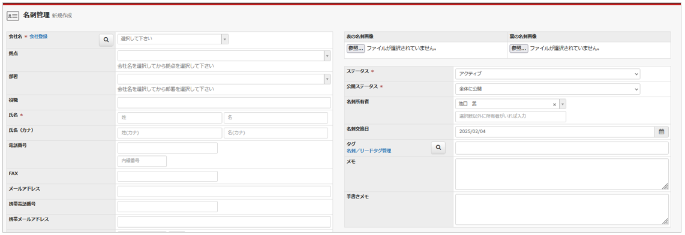The width and height of the screenshot is (685, 235).
Task: Open the calendar icon for 名刺交換日
Action: click(662, 131)
